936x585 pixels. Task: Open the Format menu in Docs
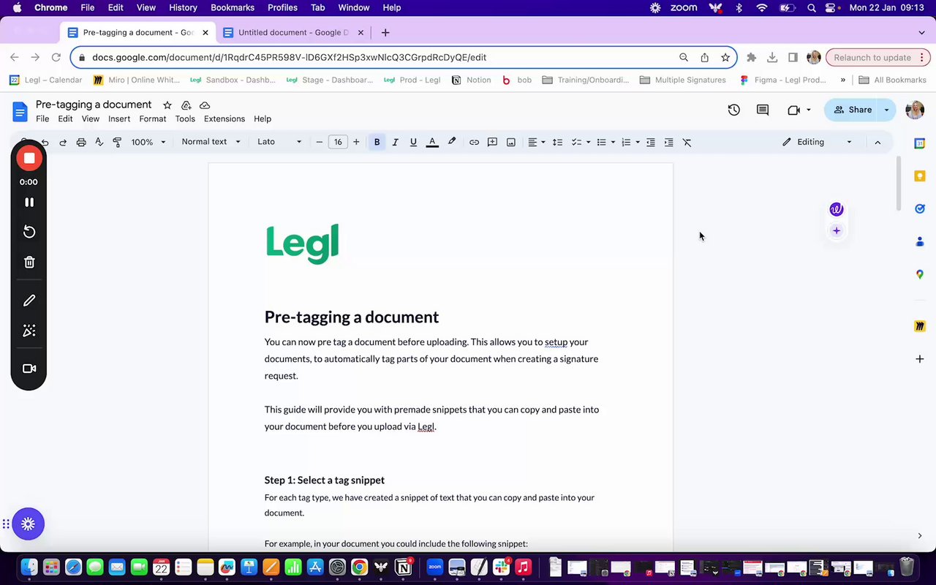click(153, 119)
